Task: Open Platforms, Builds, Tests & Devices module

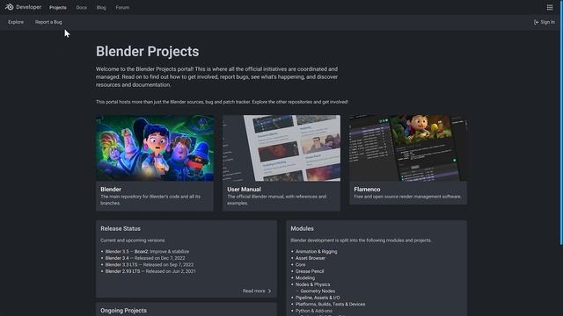Action: 331,305
